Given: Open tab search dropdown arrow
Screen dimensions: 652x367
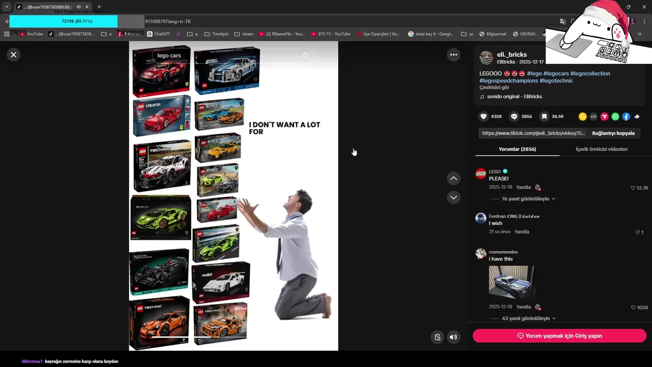Looking at the screenshot, I should click(7, 7).
